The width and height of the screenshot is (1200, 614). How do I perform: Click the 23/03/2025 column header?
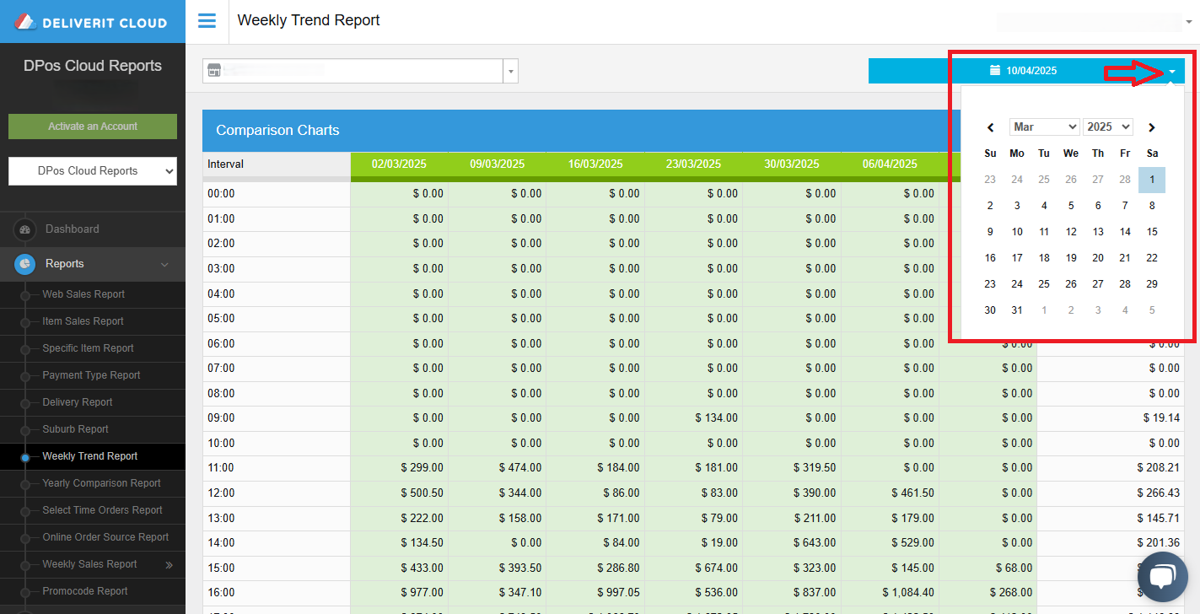click(x=693, y=164)
